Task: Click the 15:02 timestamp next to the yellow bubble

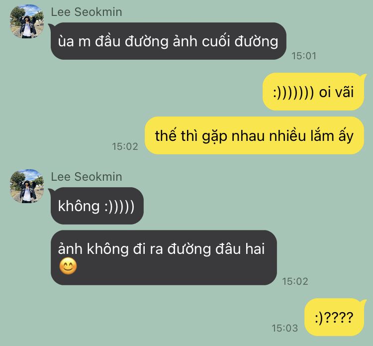Action: point(125,146)
